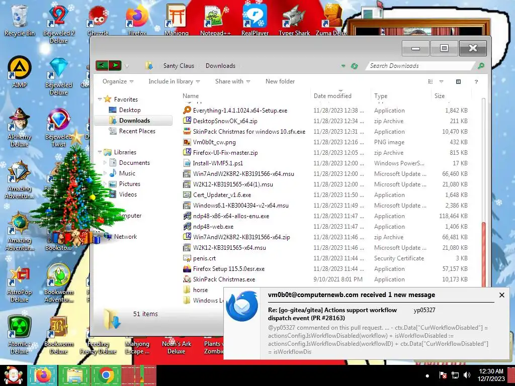Open the Mahjong desktop shortcut
515x386 pixels.
pos(177,20)
